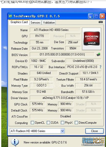Screen dimensions: 106x147
Task: Click the Bus Interface PCI-E 2.0 value
Action: click(x=82, y=67)
